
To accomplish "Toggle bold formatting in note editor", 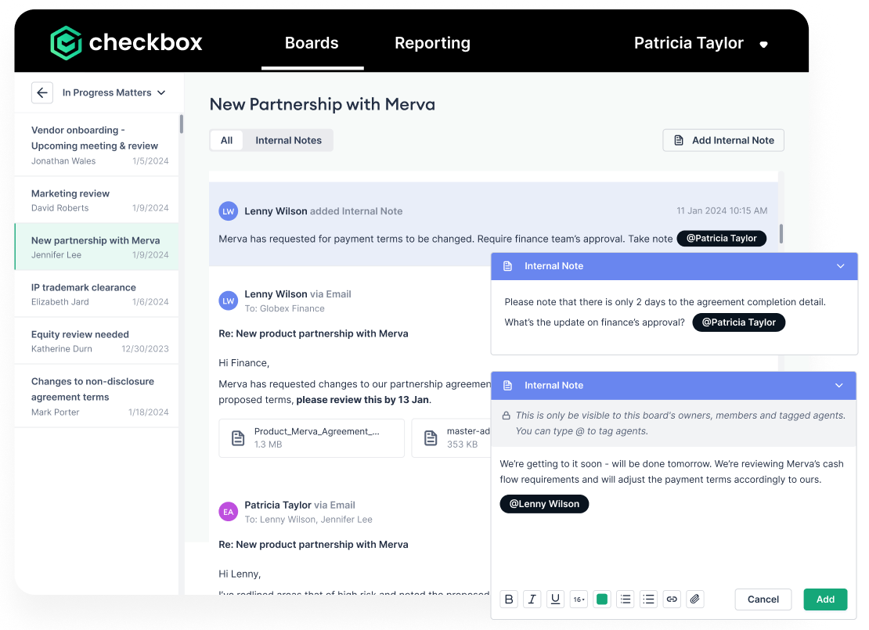I will pyautogui.click(x=509, y=599).
